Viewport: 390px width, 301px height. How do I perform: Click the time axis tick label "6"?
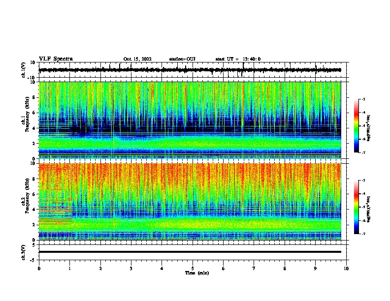[224, 268]
